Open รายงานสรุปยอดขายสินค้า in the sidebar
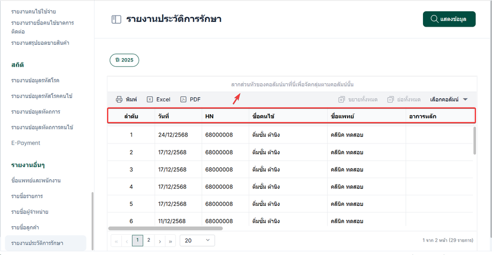This screenshot has width=492, height=255. [40, 43]
